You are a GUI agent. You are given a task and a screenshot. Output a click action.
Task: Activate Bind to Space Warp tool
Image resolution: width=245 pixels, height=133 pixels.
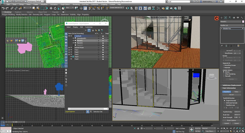[20, 8]
